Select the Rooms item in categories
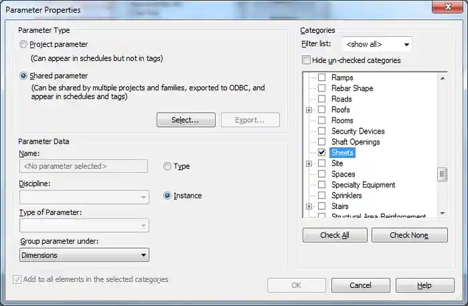 point(342,120)
